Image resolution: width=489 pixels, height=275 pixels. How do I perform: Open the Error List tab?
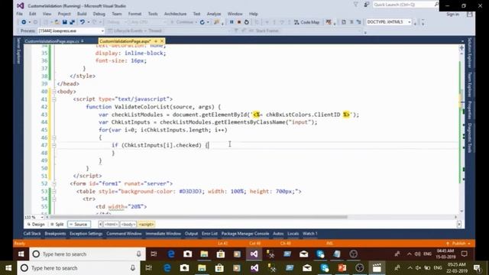209,234
